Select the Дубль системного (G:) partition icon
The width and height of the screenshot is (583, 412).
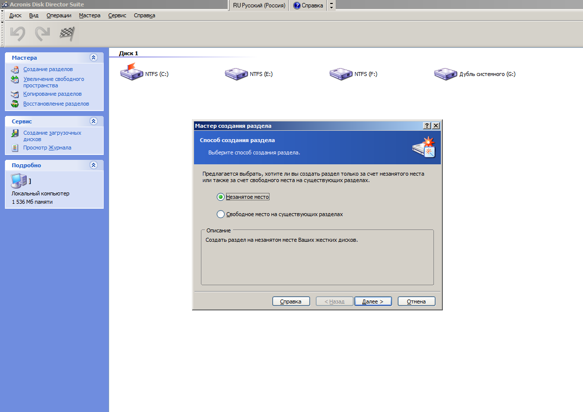pos(445,74)
